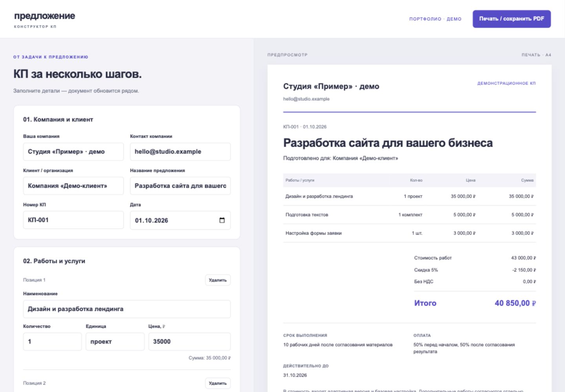
Task: Click the 50% перед началом payment terms text
Action: coord(464,348)
